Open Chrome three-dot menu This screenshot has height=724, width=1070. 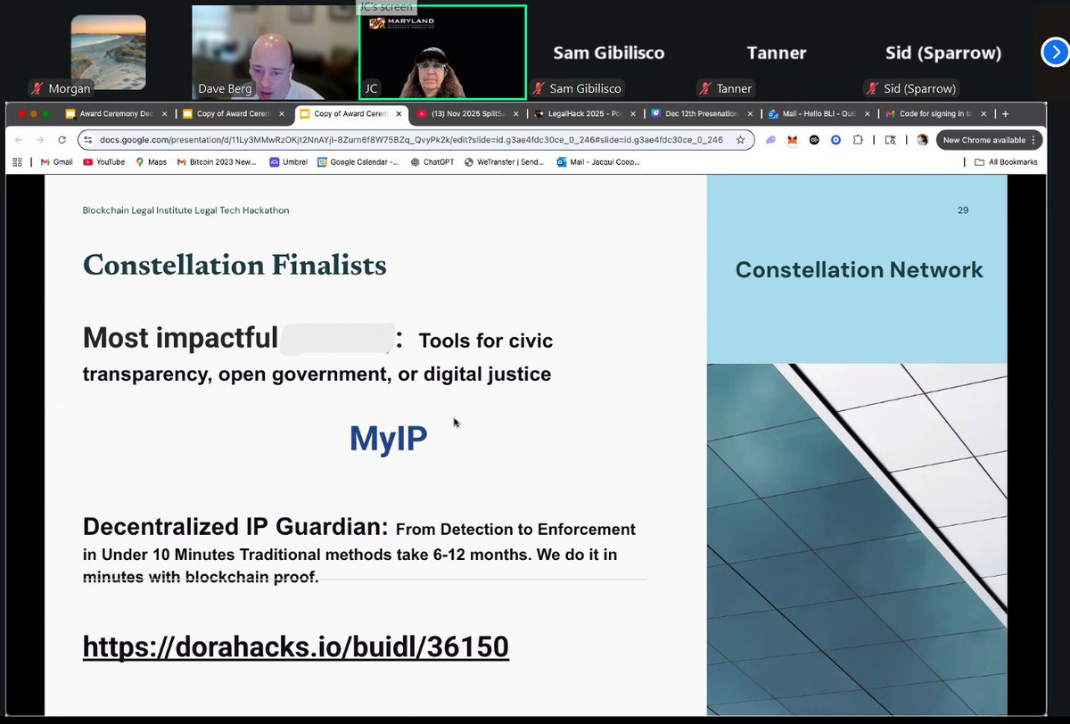pos(1033,140)
